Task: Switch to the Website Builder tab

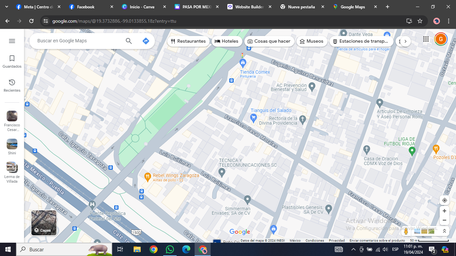Action: [249, 7]
